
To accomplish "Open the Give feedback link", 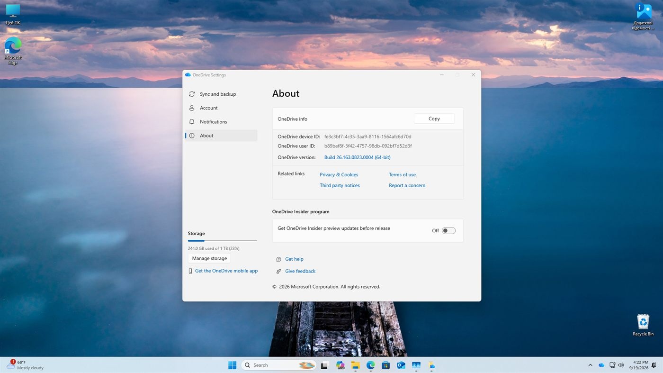I will coord(300,271).
